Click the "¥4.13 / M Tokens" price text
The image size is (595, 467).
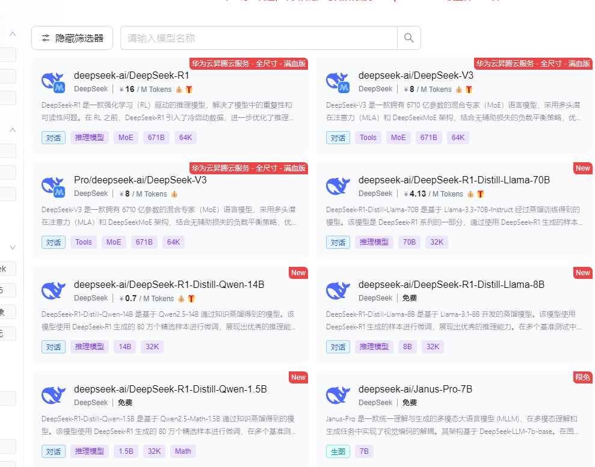433,194
